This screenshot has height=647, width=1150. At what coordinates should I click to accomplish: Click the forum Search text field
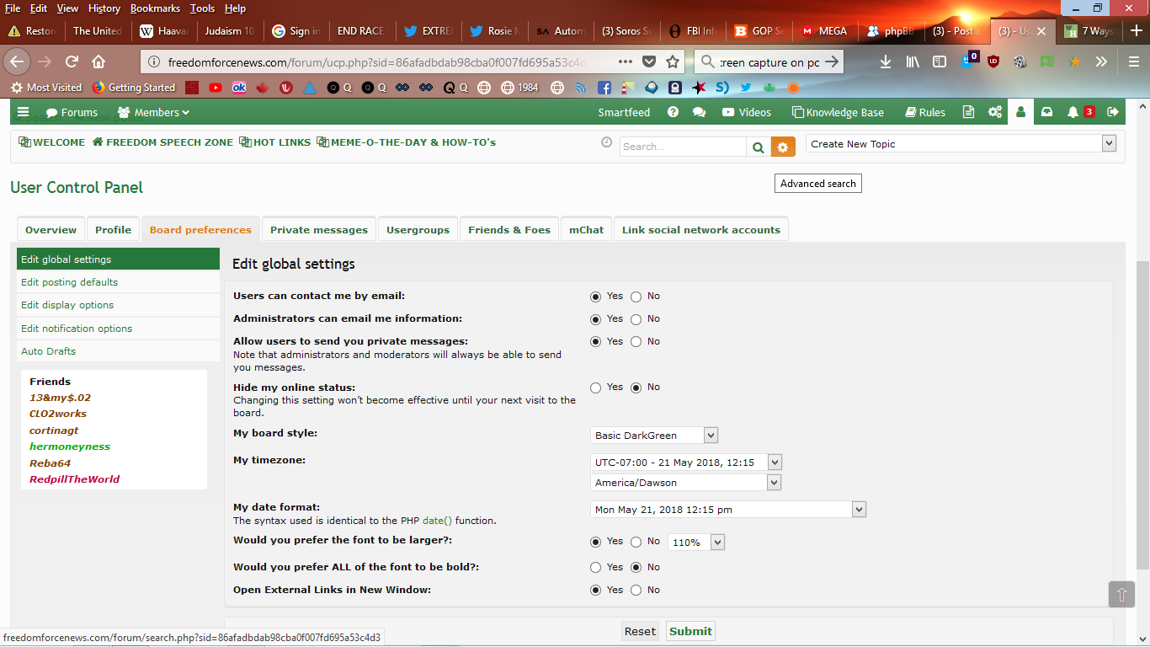pos(683,147)
